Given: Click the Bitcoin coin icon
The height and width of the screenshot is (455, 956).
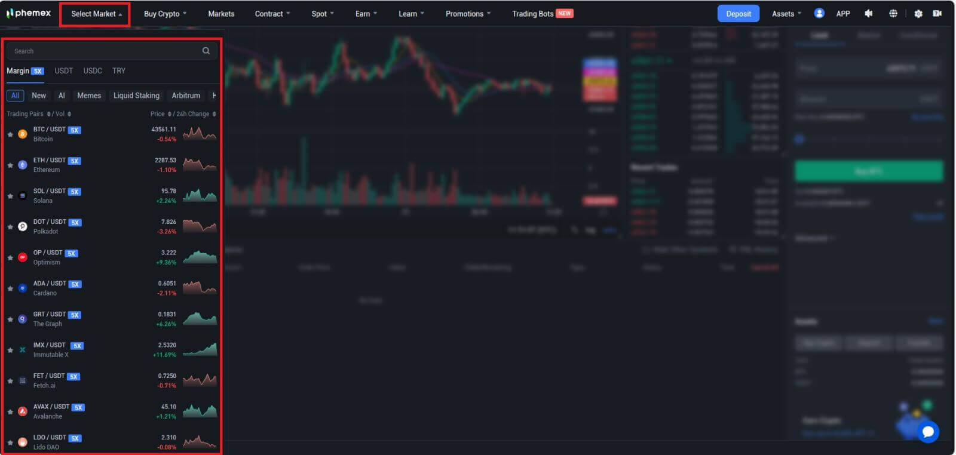Looking at the screenshot, I should (23, 134).
